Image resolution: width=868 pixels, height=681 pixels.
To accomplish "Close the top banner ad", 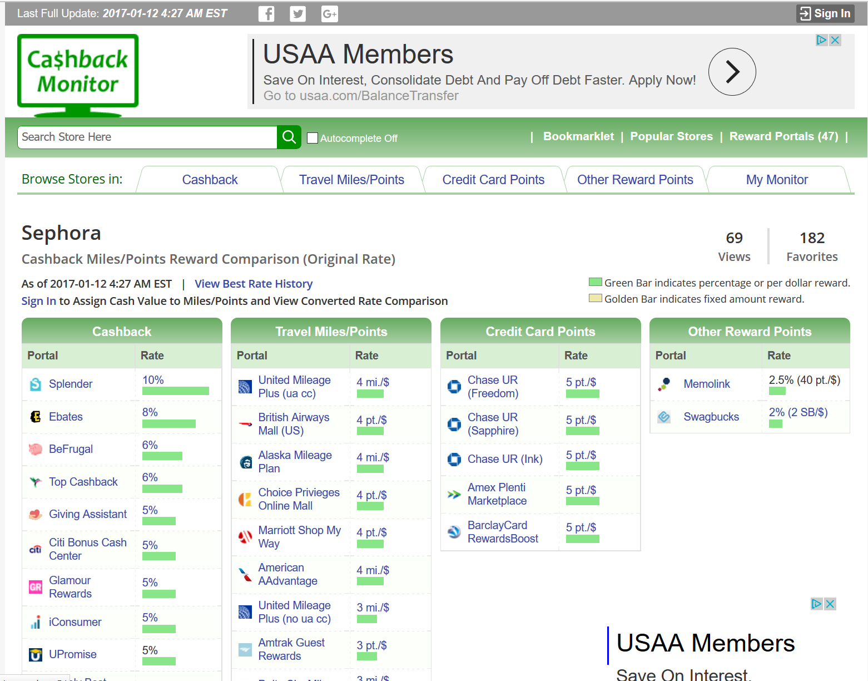I will click(x=835, y=40).
